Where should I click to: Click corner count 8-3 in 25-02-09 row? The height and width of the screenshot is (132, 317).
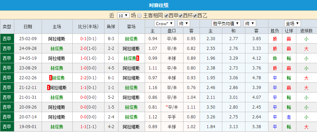tap(111, 39)
